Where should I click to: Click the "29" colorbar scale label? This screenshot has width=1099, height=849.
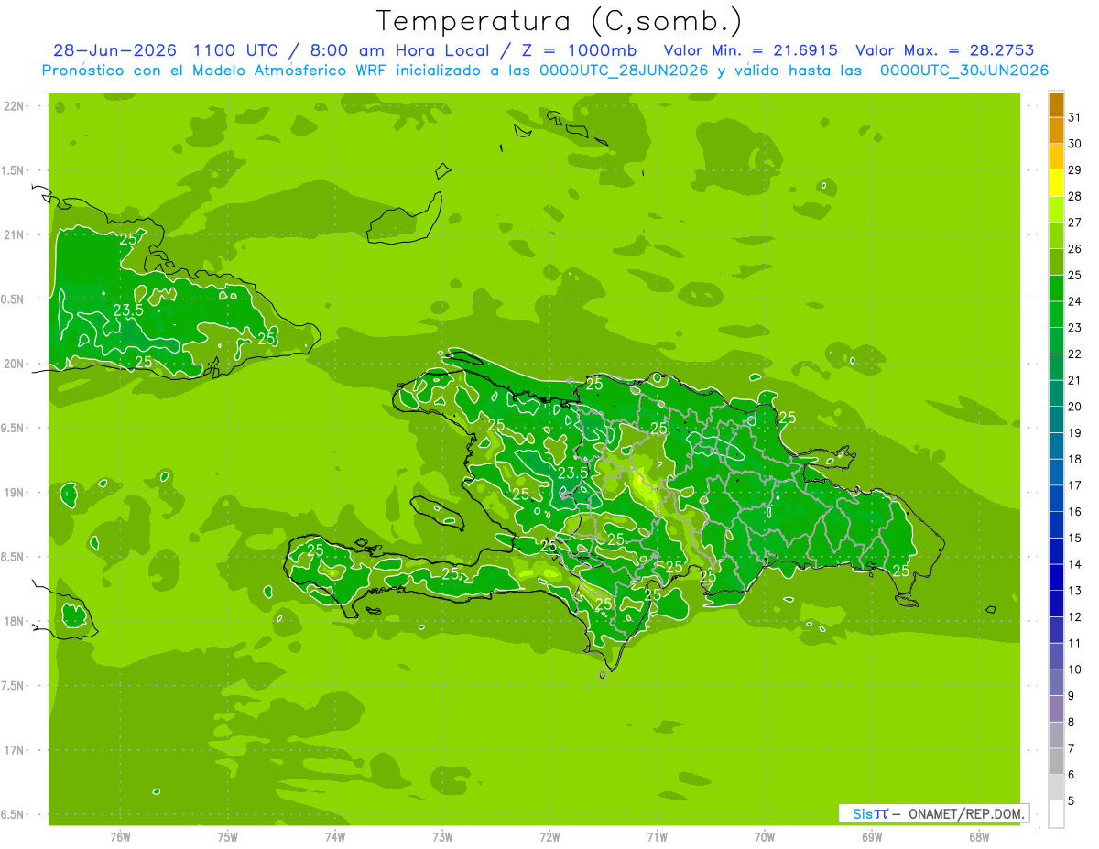(1075, 169)
